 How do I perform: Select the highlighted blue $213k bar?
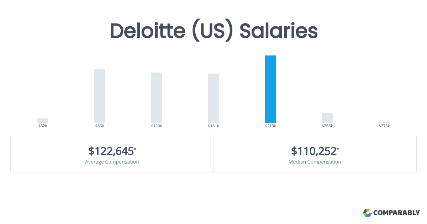[270, 89]
